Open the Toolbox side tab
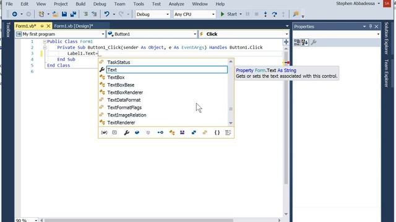The width and height of the screenshot is (396, 222). (x=8, y=30)
